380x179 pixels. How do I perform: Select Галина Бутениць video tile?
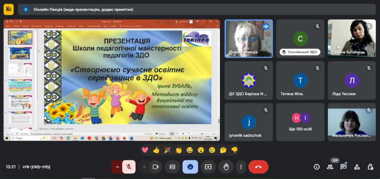point(351,38)
